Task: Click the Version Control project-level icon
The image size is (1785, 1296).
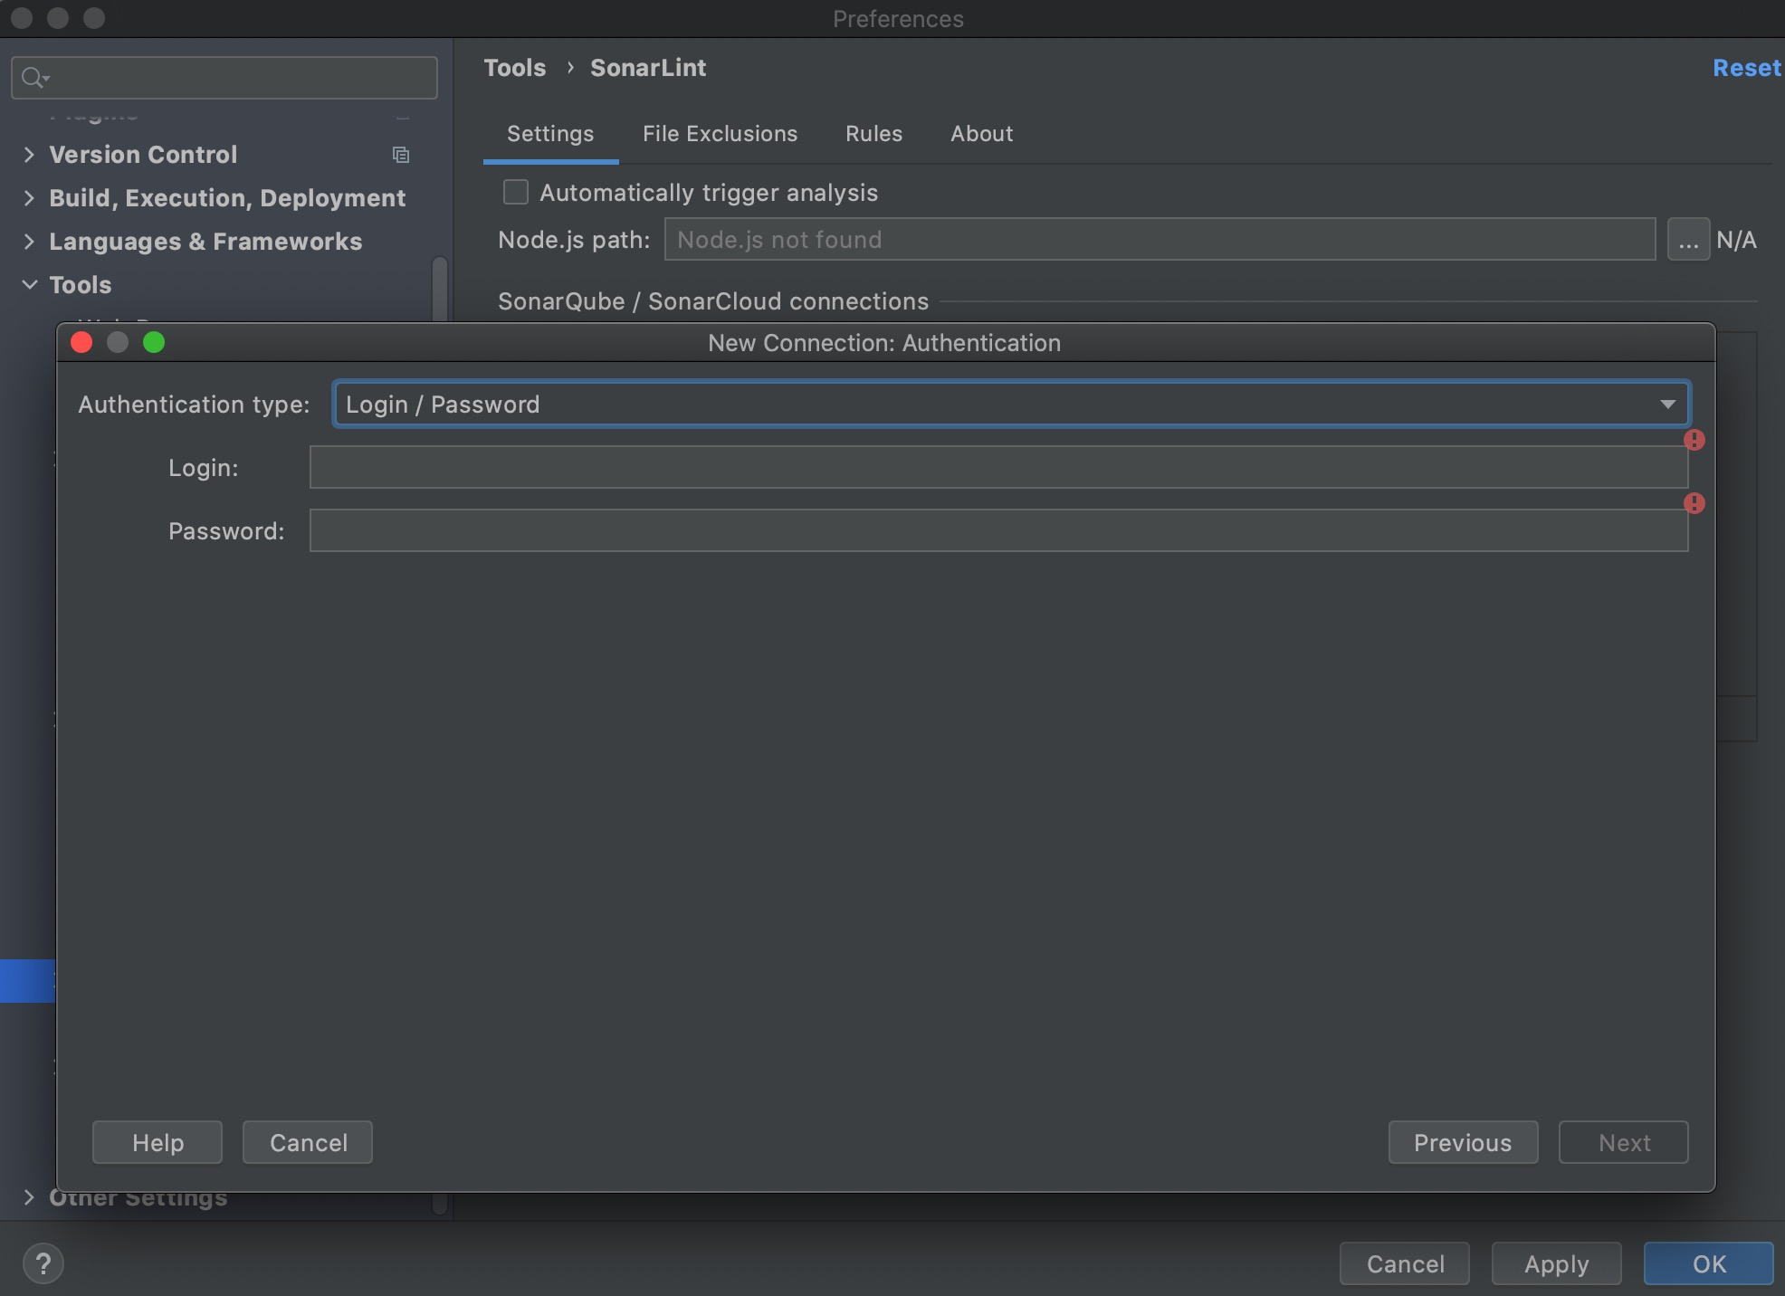Action: (x=401, y=155)
